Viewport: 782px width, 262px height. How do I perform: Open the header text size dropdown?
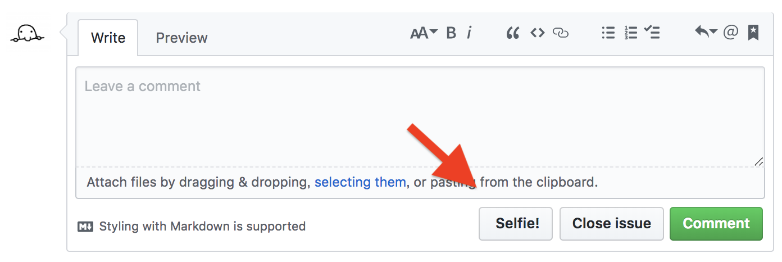[x=424, y=33]
